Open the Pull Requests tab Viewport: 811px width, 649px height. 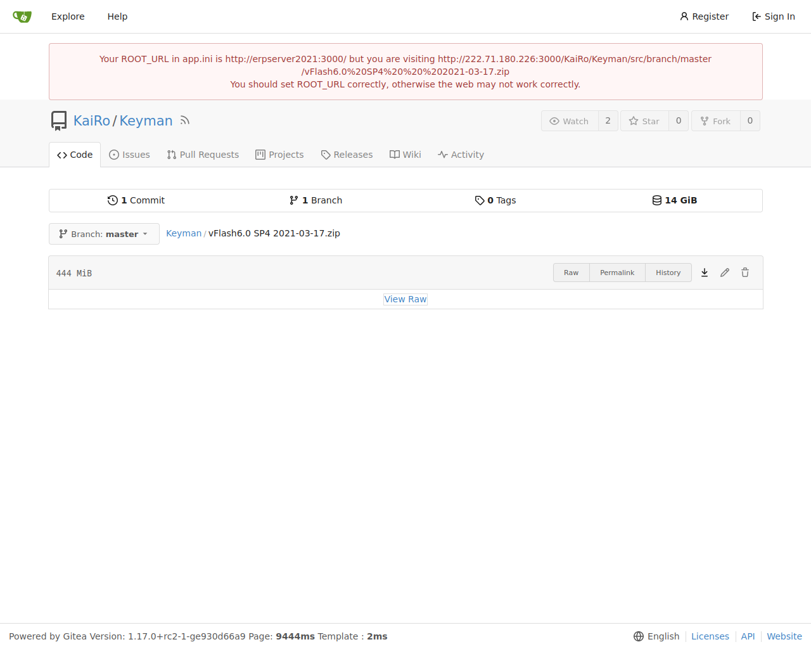[203, 155]
